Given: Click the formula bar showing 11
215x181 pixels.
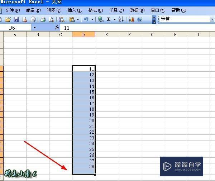Looking at the screenshot, I should click(138, 28).
